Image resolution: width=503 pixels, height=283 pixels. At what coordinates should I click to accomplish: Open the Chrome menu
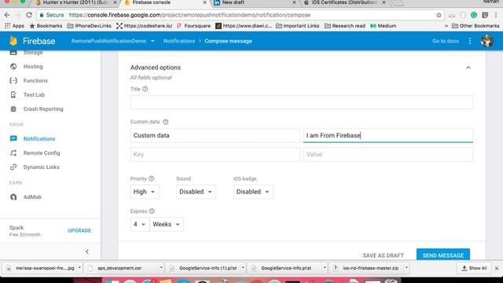(496, 15)
